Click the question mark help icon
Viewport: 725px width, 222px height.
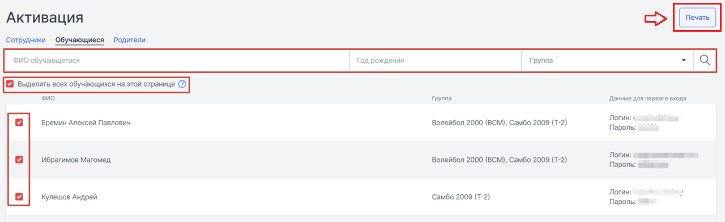[182, 84]
